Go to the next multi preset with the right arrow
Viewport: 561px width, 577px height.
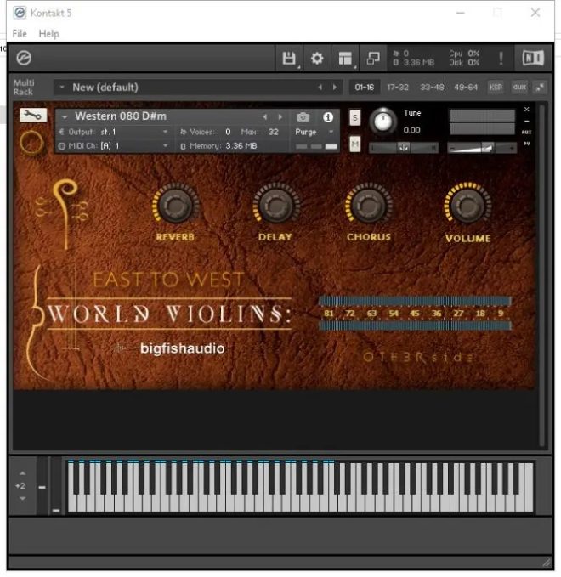point(335,88)
